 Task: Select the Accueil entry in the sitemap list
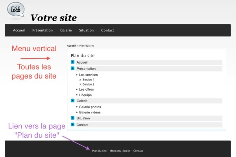coord(149,62)
